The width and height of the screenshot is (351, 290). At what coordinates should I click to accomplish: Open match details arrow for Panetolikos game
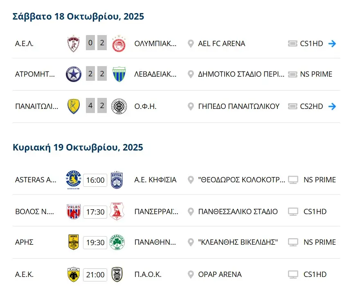point(332,106)
